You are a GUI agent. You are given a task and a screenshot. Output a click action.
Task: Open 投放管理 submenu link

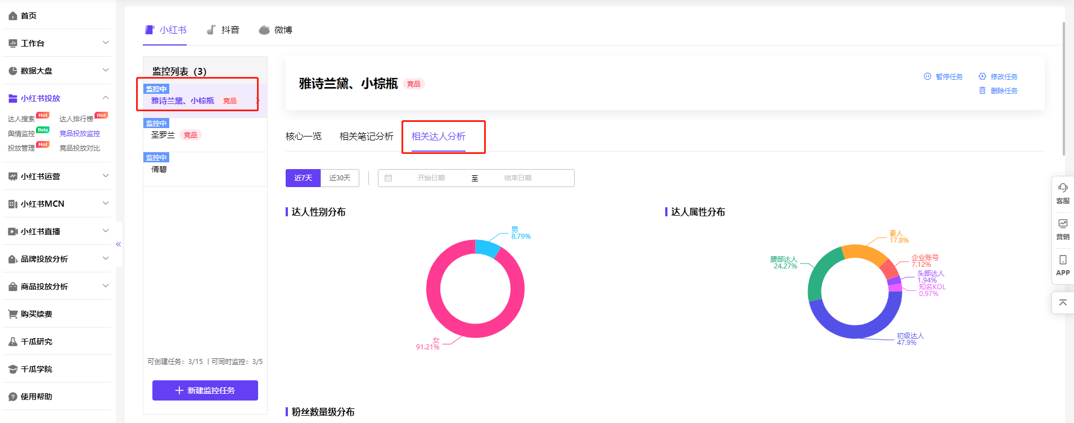(21, 148)
